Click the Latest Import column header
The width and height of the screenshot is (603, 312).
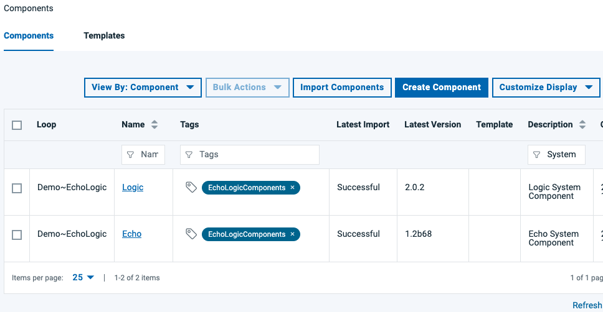click(x=363, y=124)
